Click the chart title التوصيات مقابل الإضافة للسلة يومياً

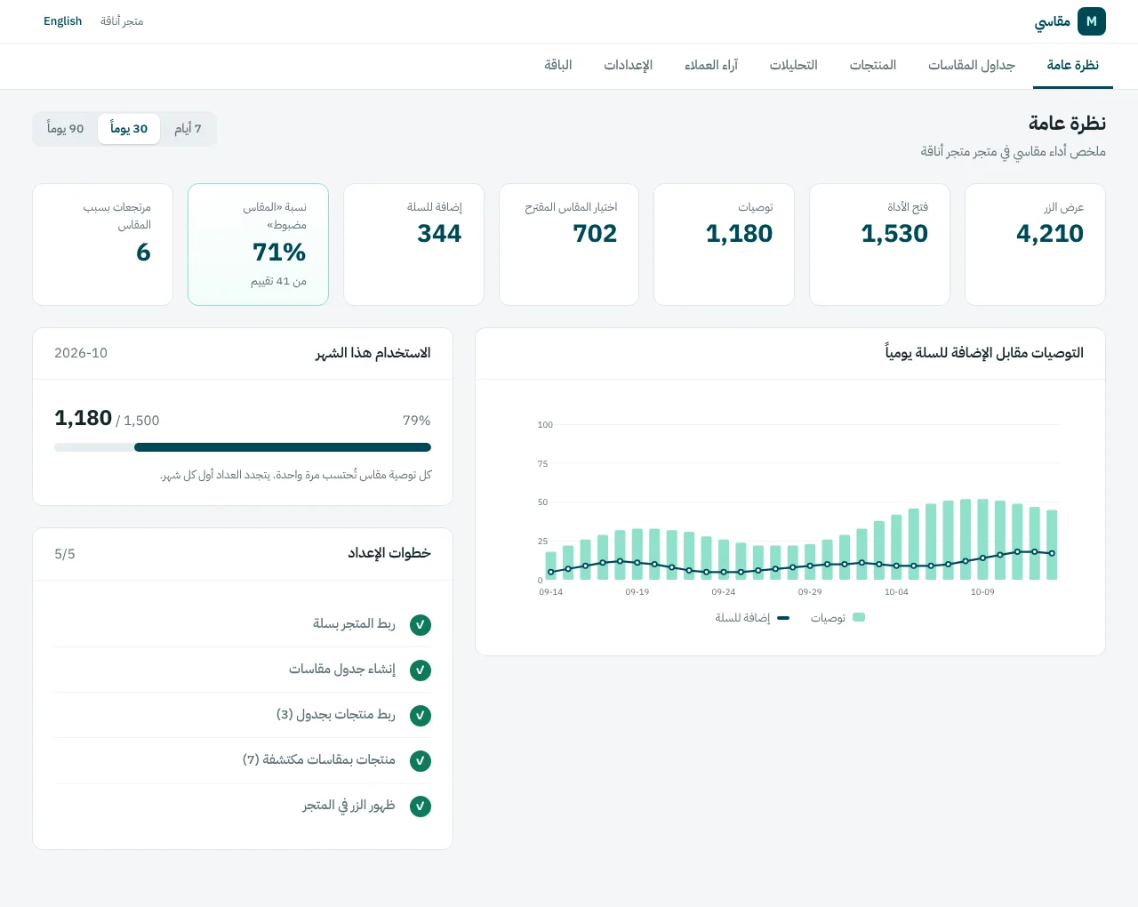tap(984, 353)
